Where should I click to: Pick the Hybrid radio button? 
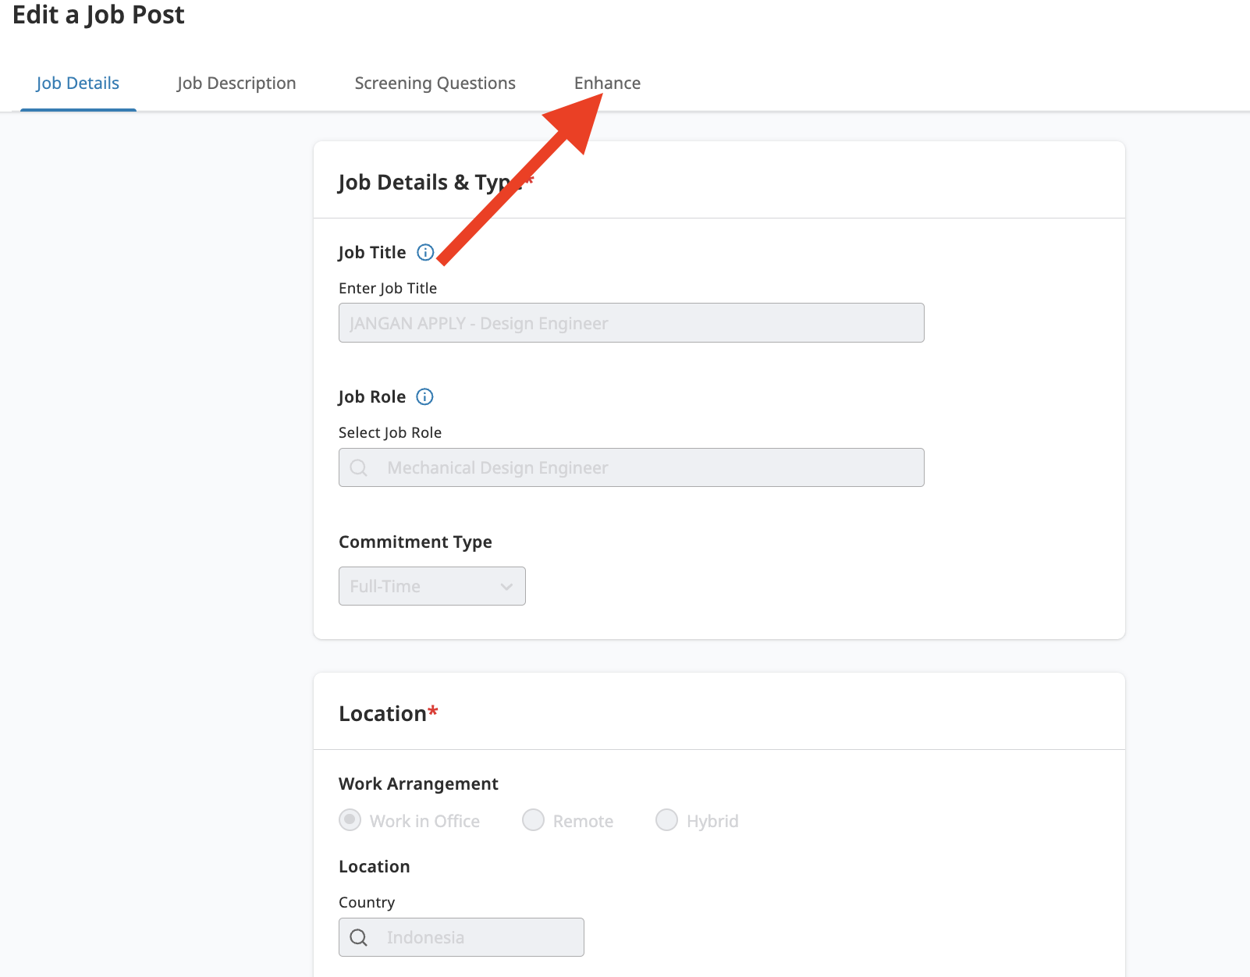[x=666, y=820]
